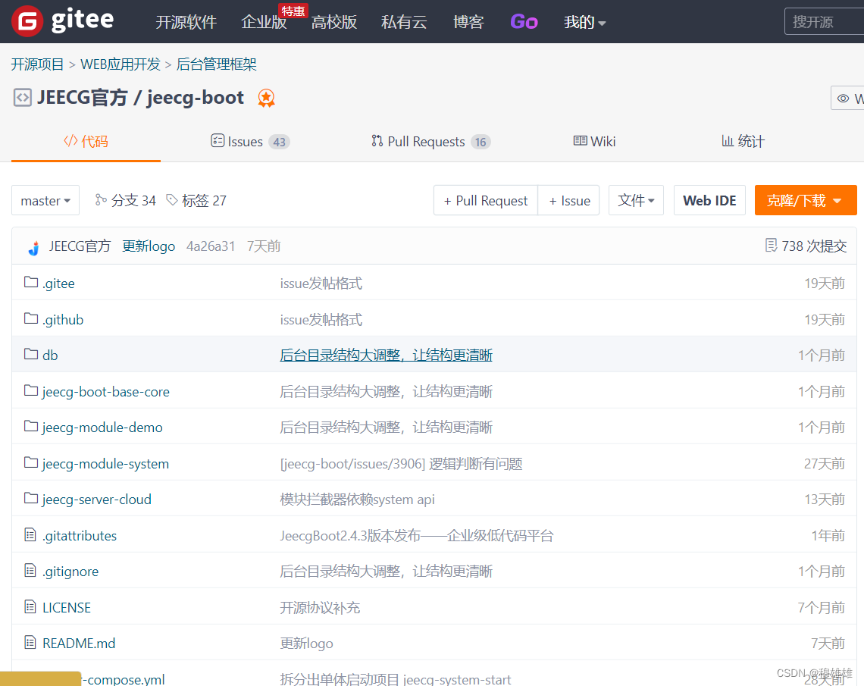Image resolution: width=864 pixels, height=686 pixels.
Task: Open 开源软件 in the top navigation
Action: 186,22
